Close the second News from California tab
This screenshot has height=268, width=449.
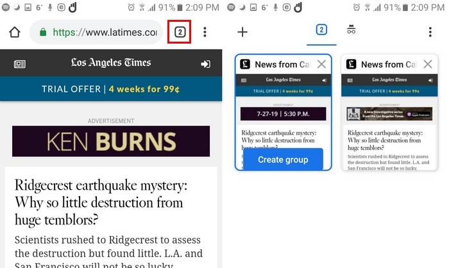pyautogui.click(x=427, y=64)
